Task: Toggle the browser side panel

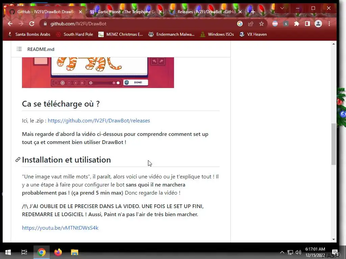Action: coord(307,24)
